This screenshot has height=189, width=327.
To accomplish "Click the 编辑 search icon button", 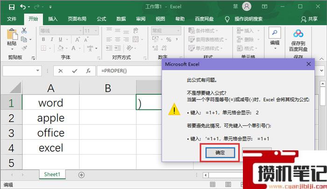I will [x=275, y=33].
